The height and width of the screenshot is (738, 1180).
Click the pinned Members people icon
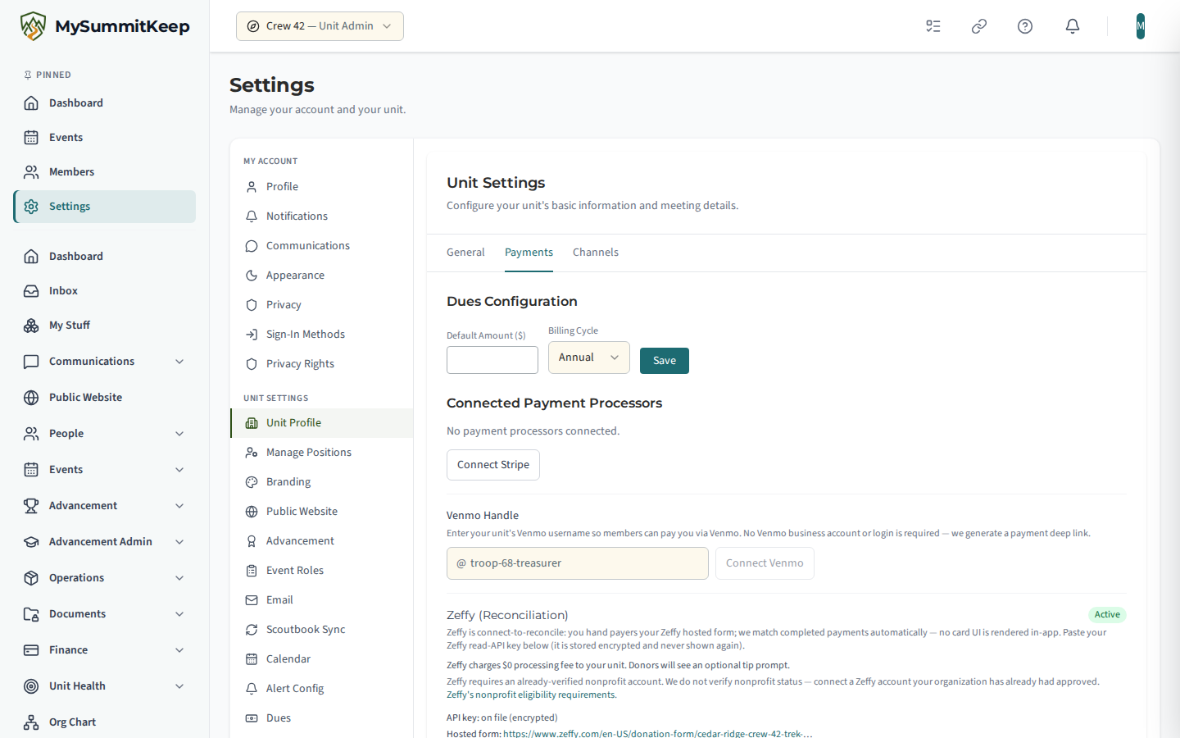31,172
